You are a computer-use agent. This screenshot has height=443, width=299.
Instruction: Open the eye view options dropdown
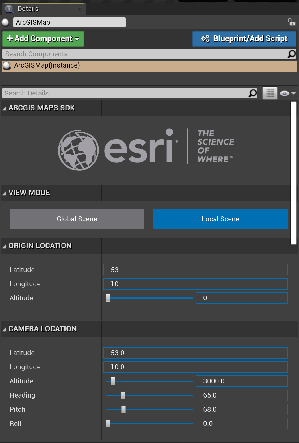pyautogui.click(x=287, y=93)
